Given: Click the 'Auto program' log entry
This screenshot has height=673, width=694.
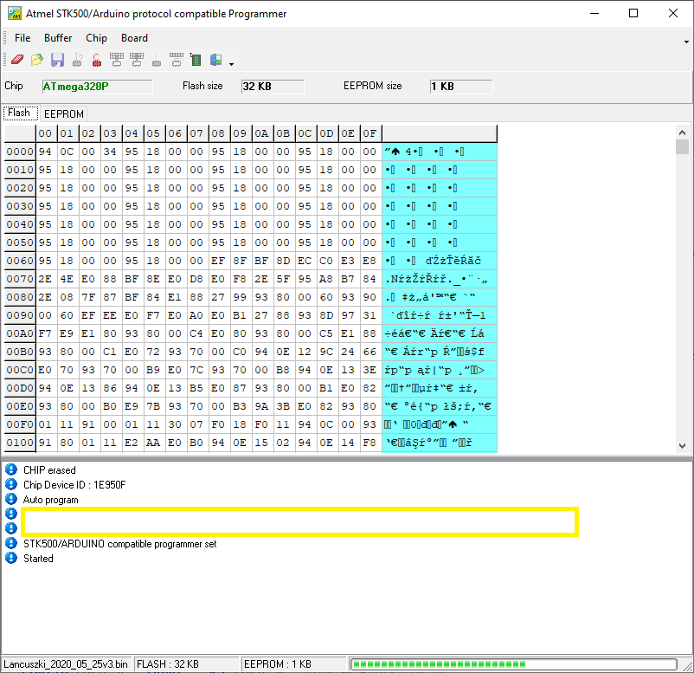Looking at the screenshot, I should 51,500.
